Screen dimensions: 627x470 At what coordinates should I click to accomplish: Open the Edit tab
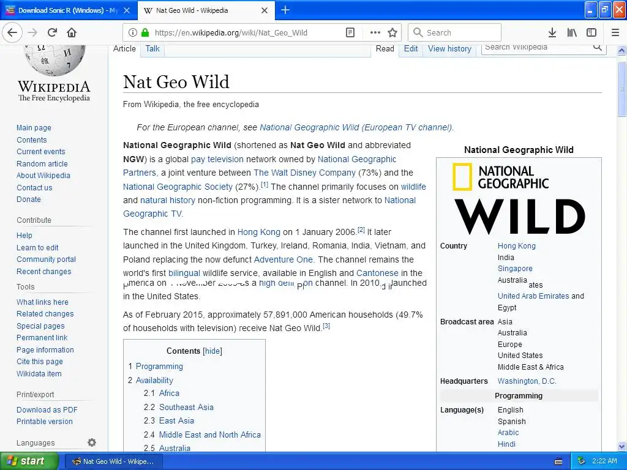click(x=411, y=48)
